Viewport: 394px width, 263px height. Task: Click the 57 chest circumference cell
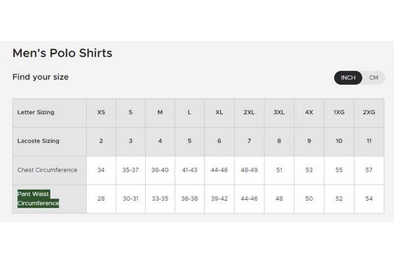click(369, 170)
